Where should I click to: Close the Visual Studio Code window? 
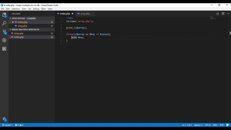[x=227, y=5]
